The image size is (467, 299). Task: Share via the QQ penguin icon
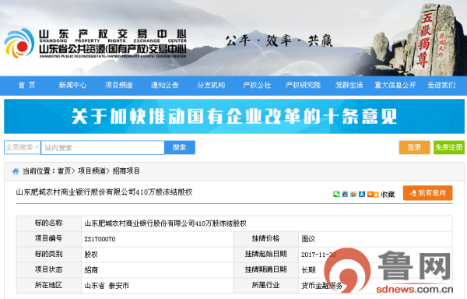tap(345, 194)
